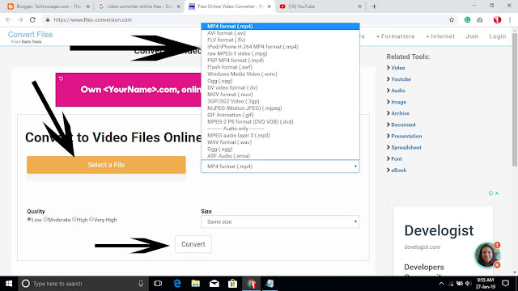
Task: Open the Join link
Action: tap(472, 36)
